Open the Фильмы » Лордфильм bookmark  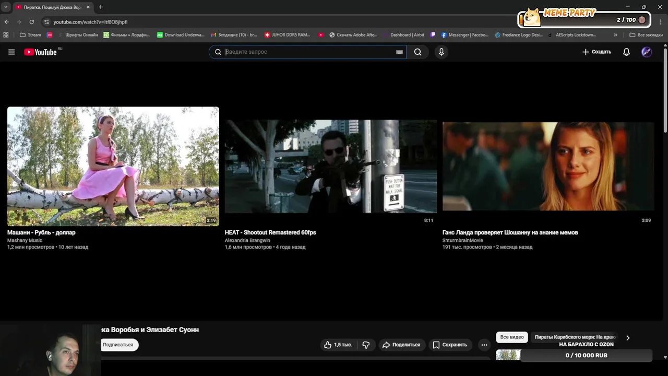(x=126, y=35)
